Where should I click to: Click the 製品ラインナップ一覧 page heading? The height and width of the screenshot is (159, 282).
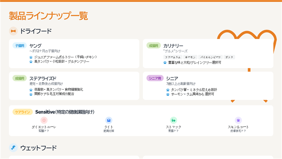click(x=48, y=16)
